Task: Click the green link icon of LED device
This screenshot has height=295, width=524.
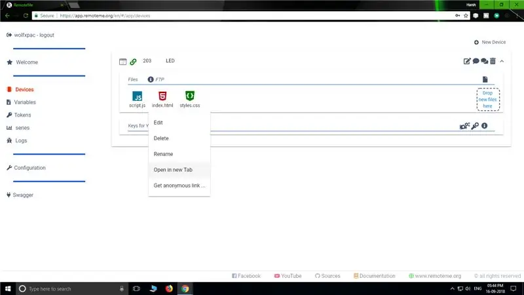Action: [x=133, y=62]
